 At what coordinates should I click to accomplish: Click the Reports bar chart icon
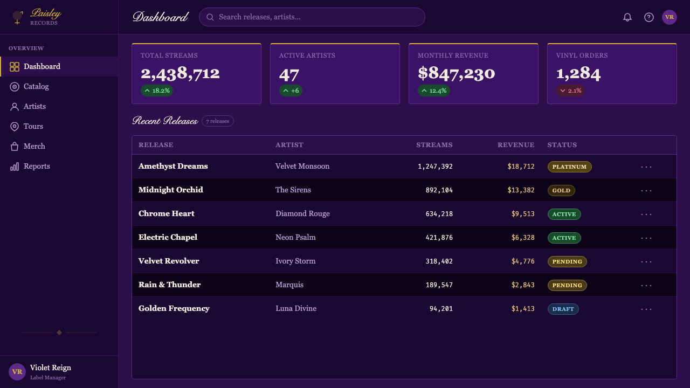(15, 167)
